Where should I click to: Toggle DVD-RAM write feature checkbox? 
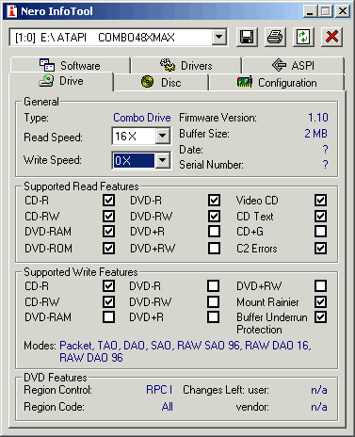[108, 317]
